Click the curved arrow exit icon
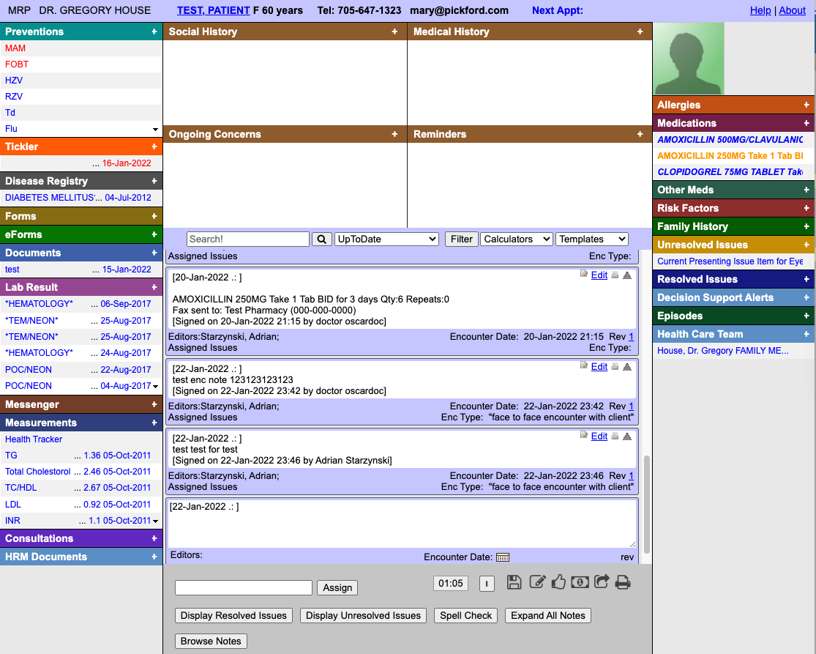The height and width of the screenshot is (654, 816). [602, 582]
